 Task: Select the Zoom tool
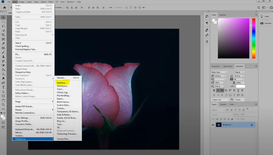pyautogui.click(x=3, y=105)
